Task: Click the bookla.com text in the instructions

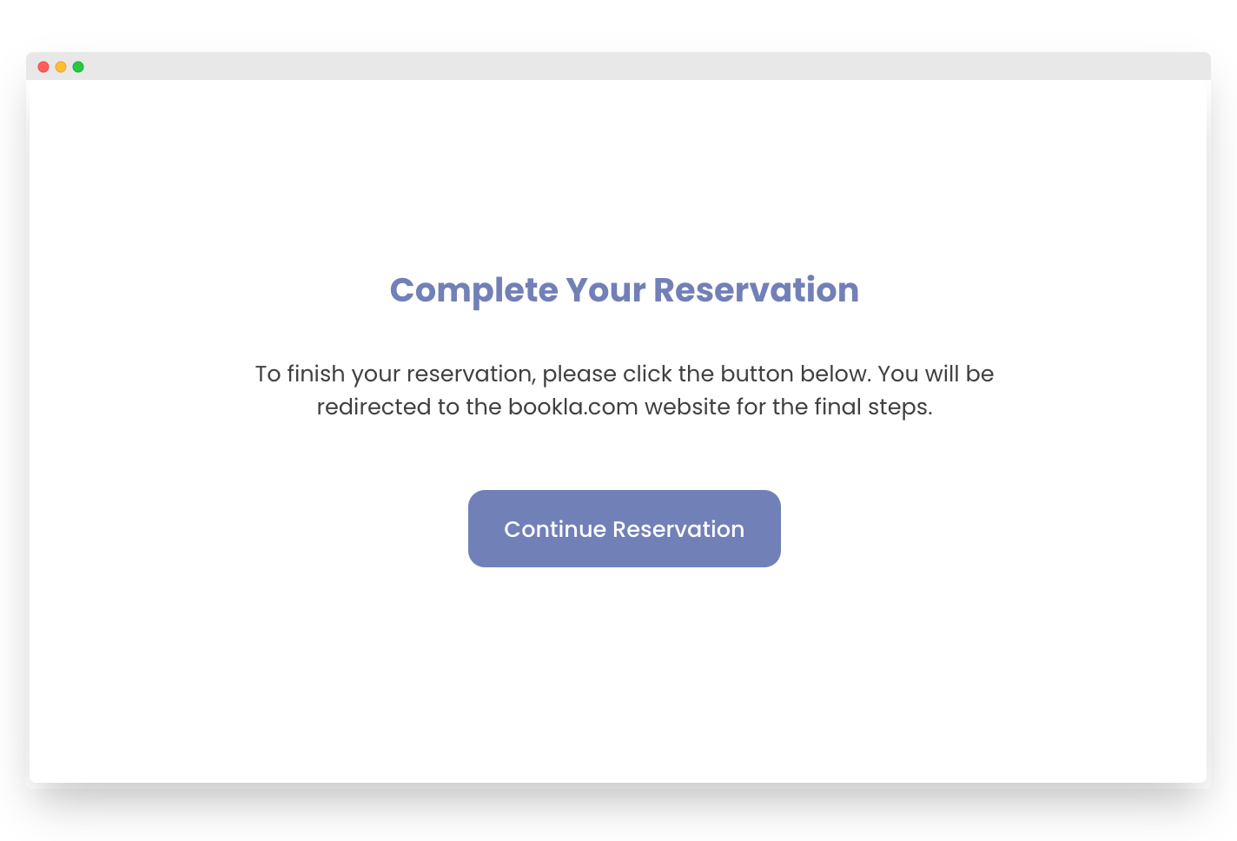Action: 572,407
